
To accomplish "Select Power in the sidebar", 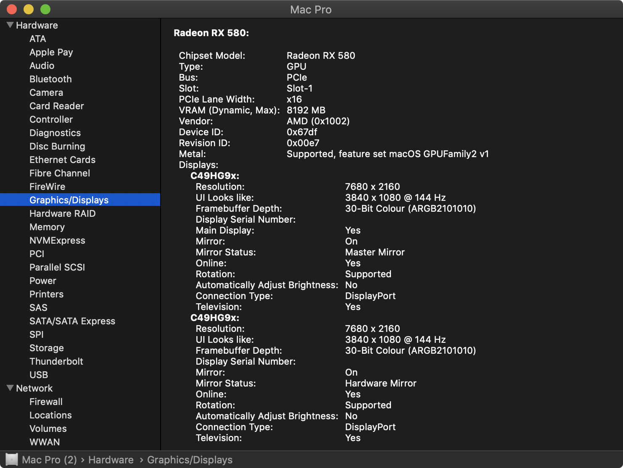I will pos(43,281).
